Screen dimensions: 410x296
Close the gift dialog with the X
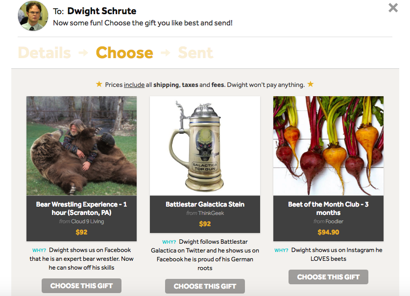point(393,8)
